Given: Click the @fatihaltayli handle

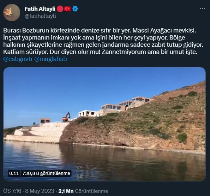Looking at the screenshot, I should coord(40,16).
